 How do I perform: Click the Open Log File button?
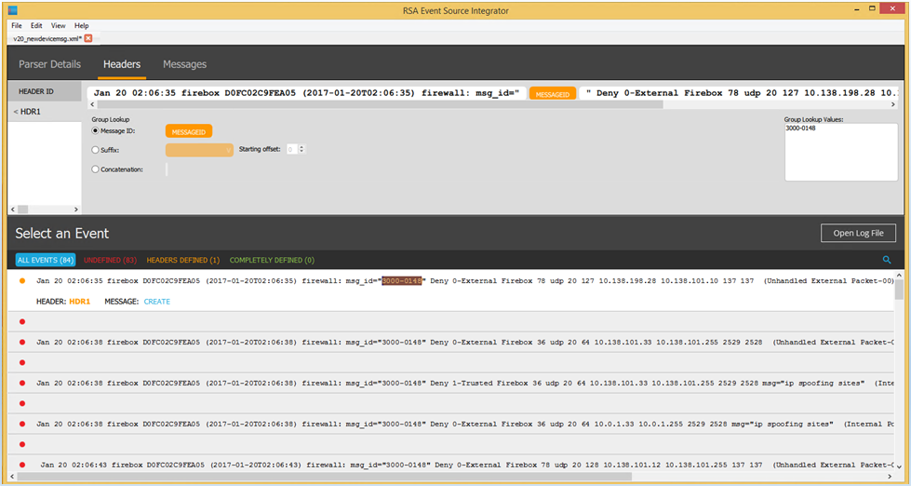[858, 233]
